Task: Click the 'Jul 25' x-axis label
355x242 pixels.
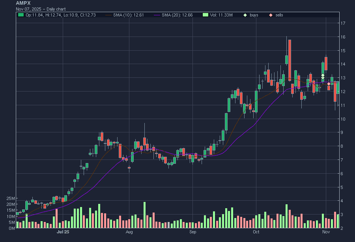Action: point(63,232)
